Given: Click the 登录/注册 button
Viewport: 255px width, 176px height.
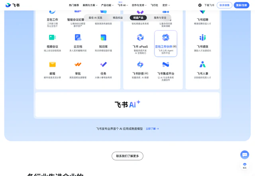Looking at the screenshot, I should (241, 5).
